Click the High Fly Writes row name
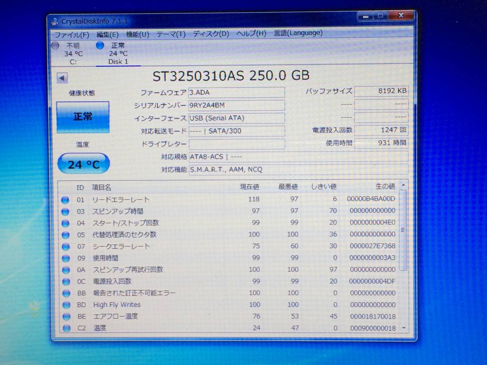 (x=117, y=305)
